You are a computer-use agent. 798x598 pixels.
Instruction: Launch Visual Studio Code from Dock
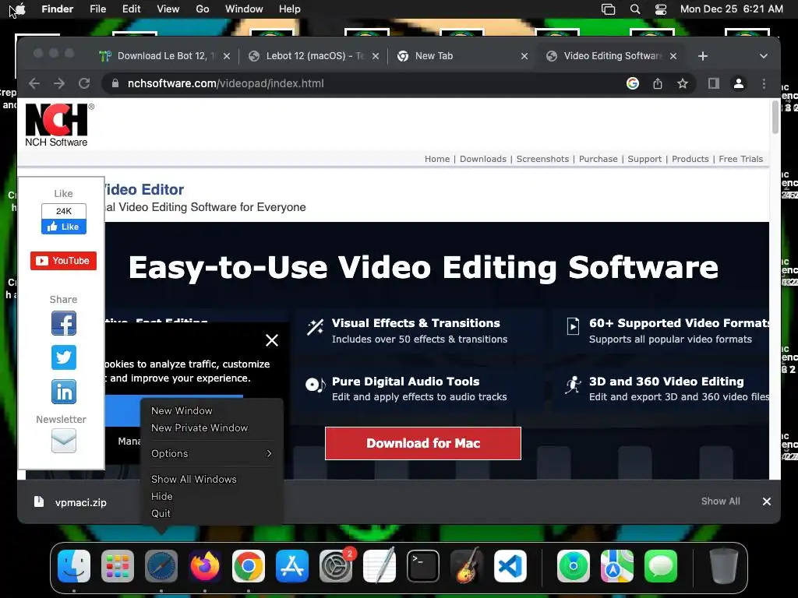click(x=510, y=566)
